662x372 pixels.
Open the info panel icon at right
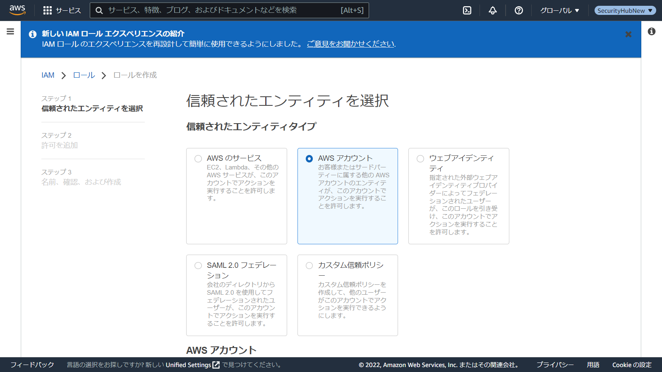(x=652, y=31)
